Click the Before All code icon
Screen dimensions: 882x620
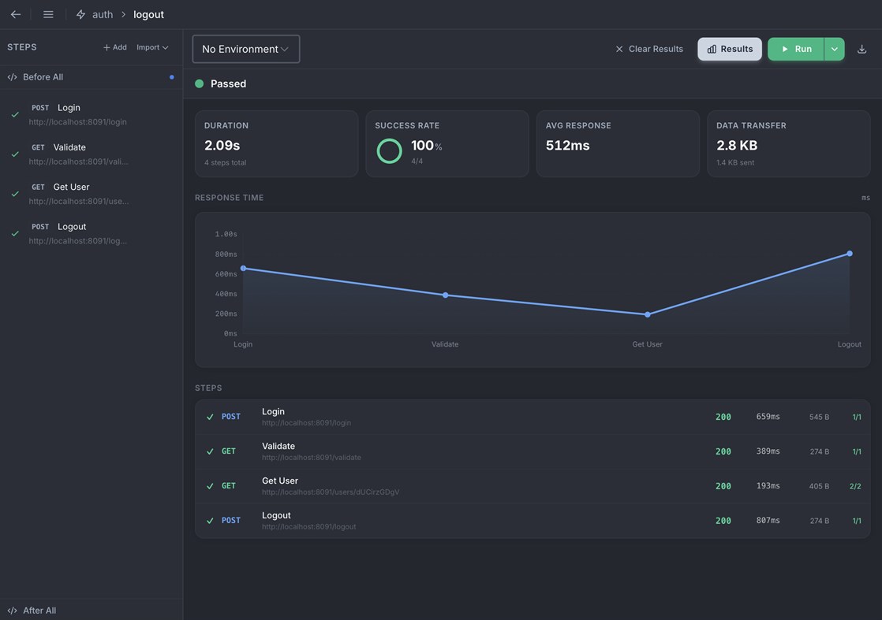[13, 77]
